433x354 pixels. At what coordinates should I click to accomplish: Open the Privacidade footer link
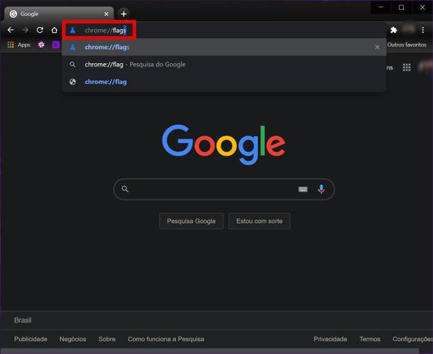tap(330, 339)
